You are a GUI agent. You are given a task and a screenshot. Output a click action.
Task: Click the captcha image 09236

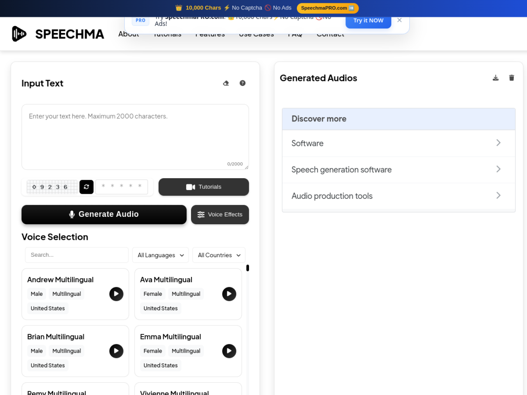click(52, 187)
